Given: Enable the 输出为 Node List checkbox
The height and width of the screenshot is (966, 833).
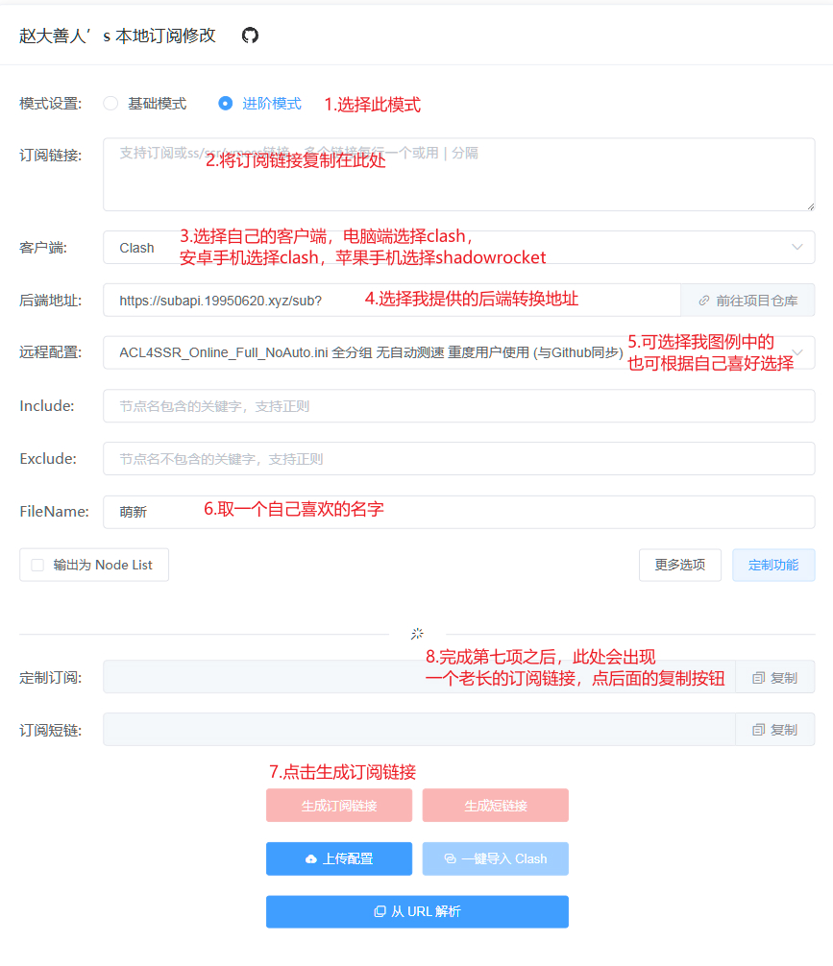Looking at the screenshot, I should (37, 566).
